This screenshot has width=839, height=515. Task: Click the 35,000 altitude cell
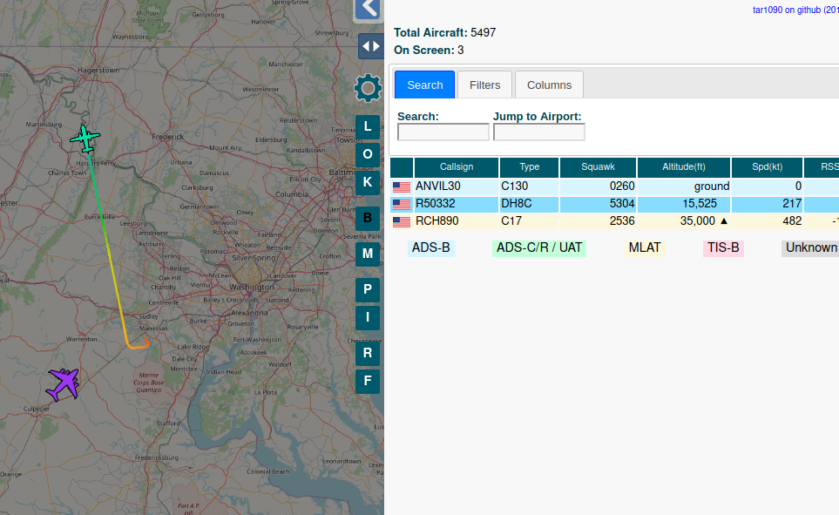(x=684, y=221)
